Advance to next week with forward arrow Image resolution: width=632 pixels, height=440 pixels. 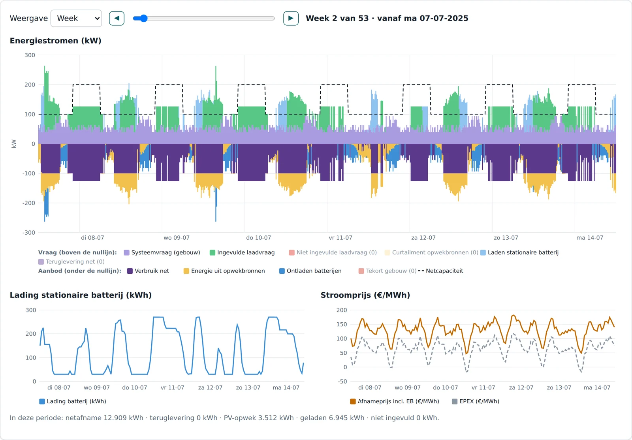(x=291, y=18)
